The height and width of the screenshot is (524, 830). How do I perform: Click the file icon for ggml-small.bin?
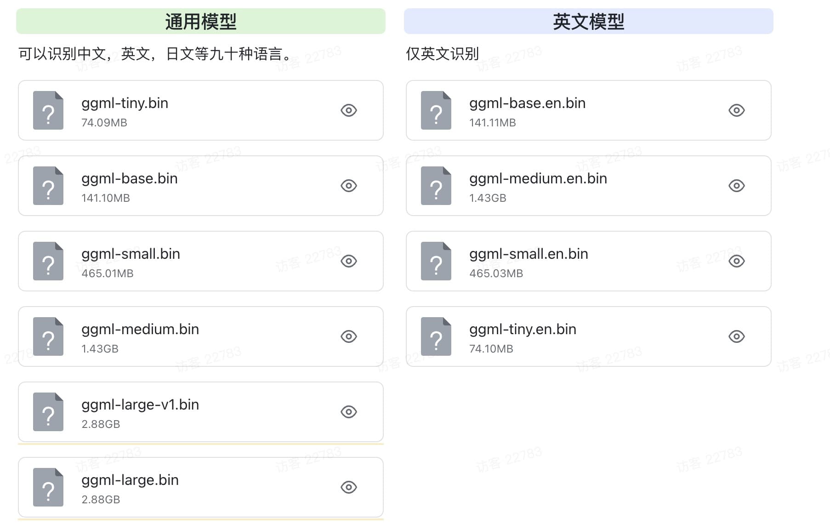click(x=48, y=261)
